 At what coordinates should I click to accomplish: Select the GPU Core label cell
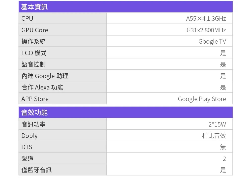tap(35, 30)
